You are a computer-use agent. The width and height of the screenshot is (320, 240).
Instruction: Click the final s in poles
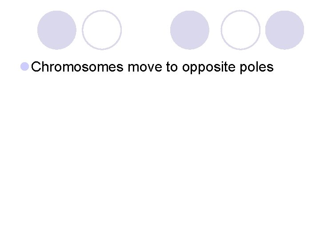pos(271,68)
